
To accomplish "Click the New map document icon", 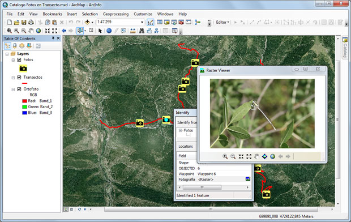I will click(10, 22).
